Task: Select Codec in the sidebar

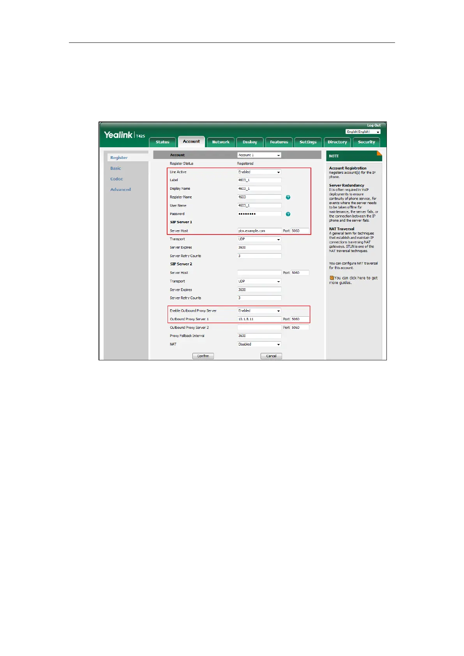Action: tap(116, 179)
